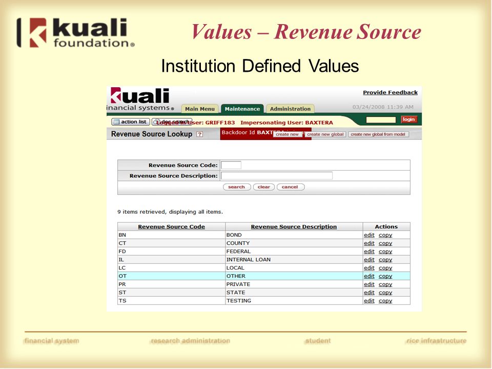The image size is (492, 369).
Task: Click the Provide Feedback link
Action: pyautogui.click(x=390, y=93)
